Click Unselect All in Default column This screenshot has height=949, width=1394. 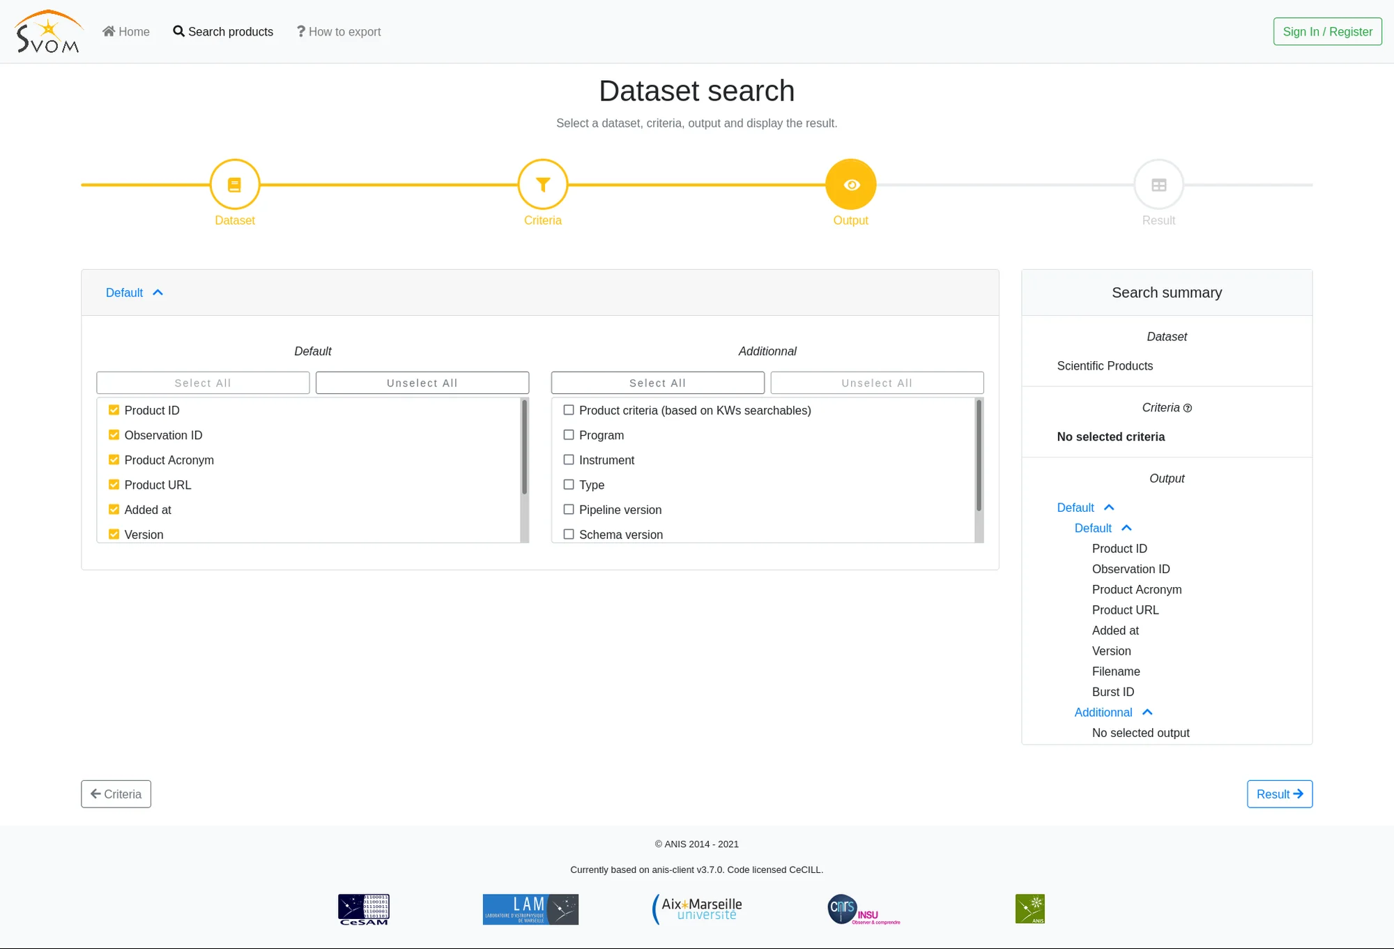422,383
